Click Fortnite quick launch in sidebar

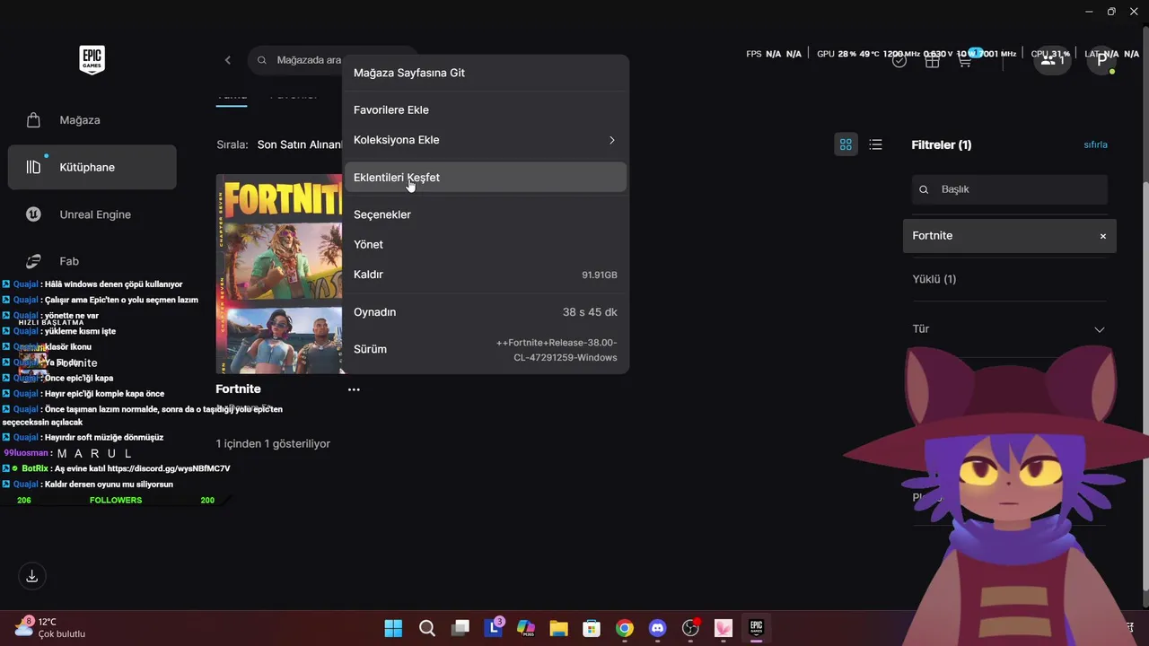coord(59,362)
